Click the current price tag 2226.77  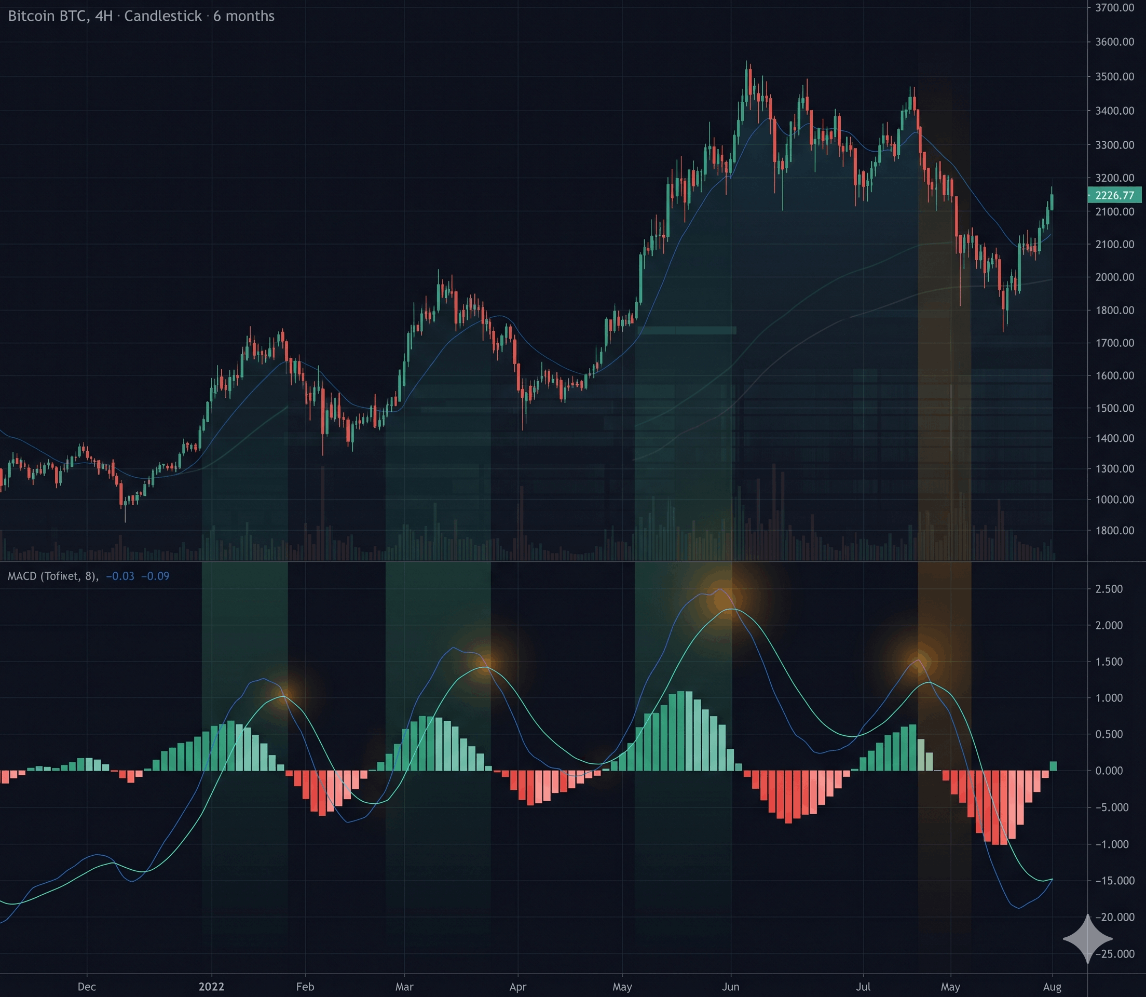coord(1114,195)
